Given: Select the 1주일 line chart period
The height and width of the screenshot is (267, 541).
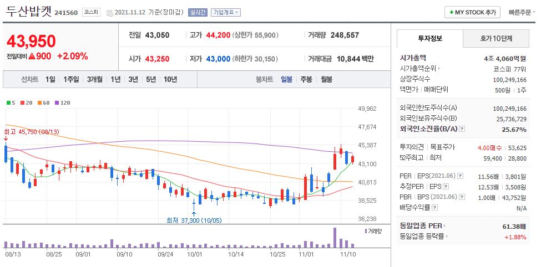Looking at the screenshot, I should click(x=72, y=80).
